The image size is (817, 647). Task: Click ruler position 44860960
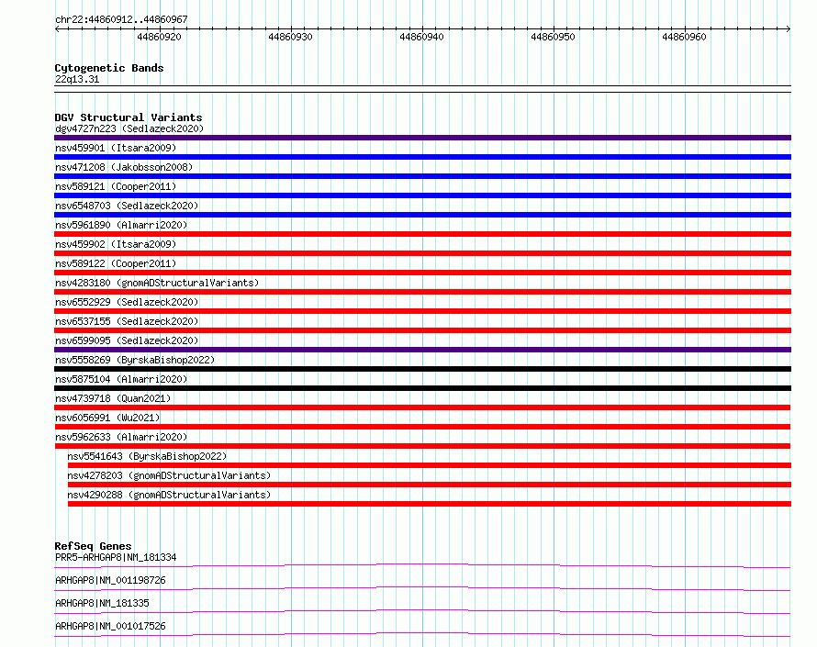pyautogui.click(x=684, y=37)
